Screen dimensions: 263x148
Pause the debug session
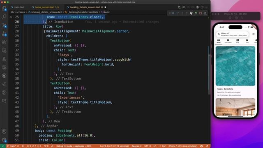click(173, 13)
